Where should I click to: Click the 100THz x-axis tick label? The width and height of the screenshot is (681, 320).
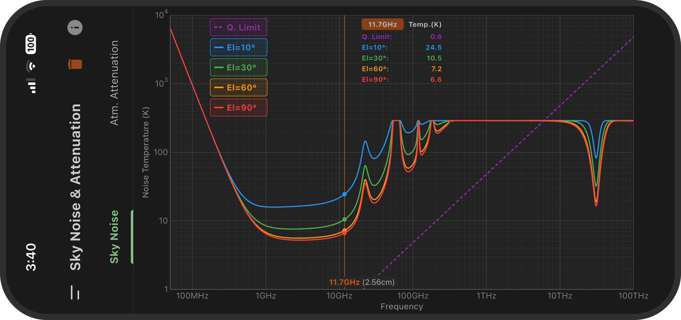633,296
